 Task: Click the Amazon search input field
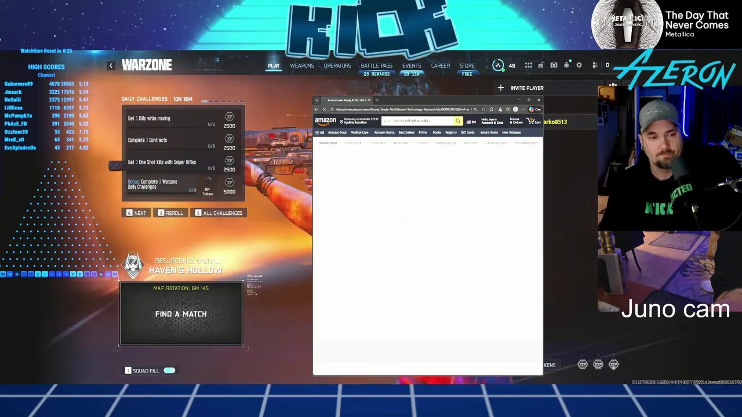coord(423,121)
